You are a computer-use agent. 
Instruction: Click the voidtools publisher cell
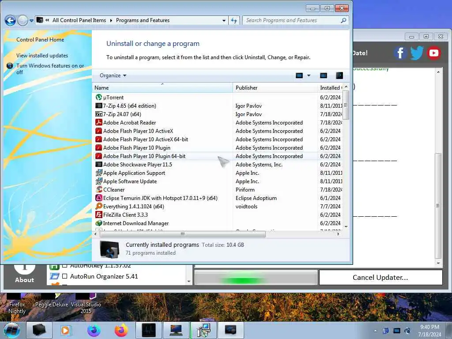246,207
